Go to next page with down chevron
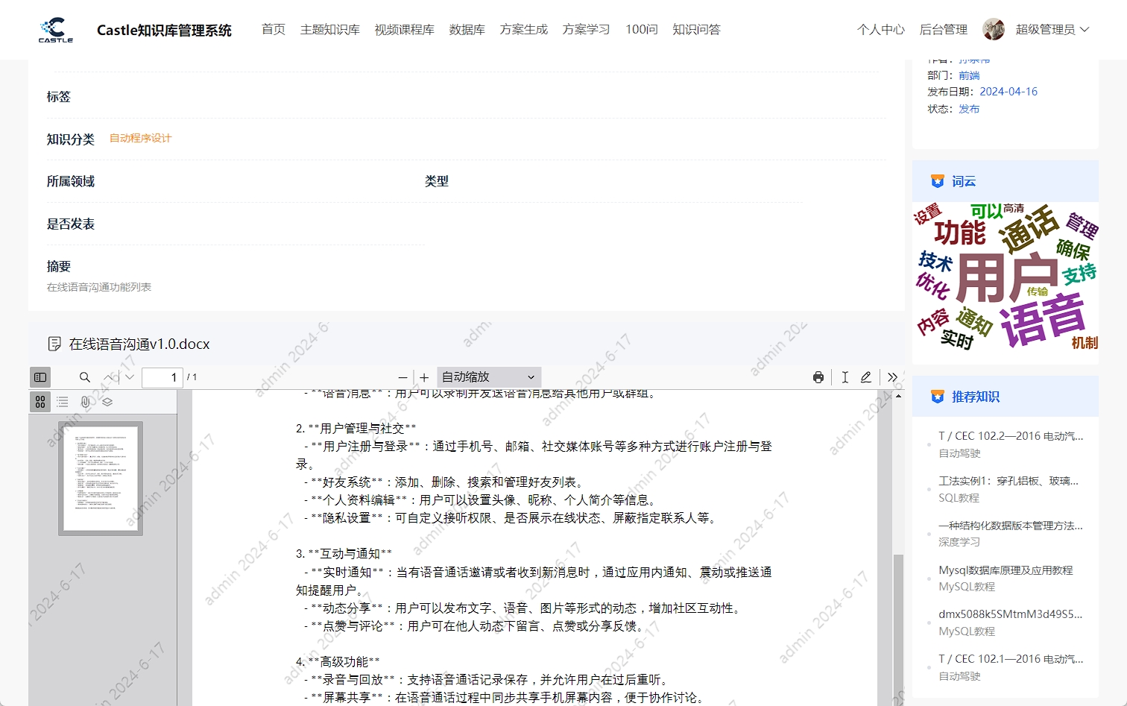The width and height of the screenshot is (1127, 706). (x=129, y=377)
